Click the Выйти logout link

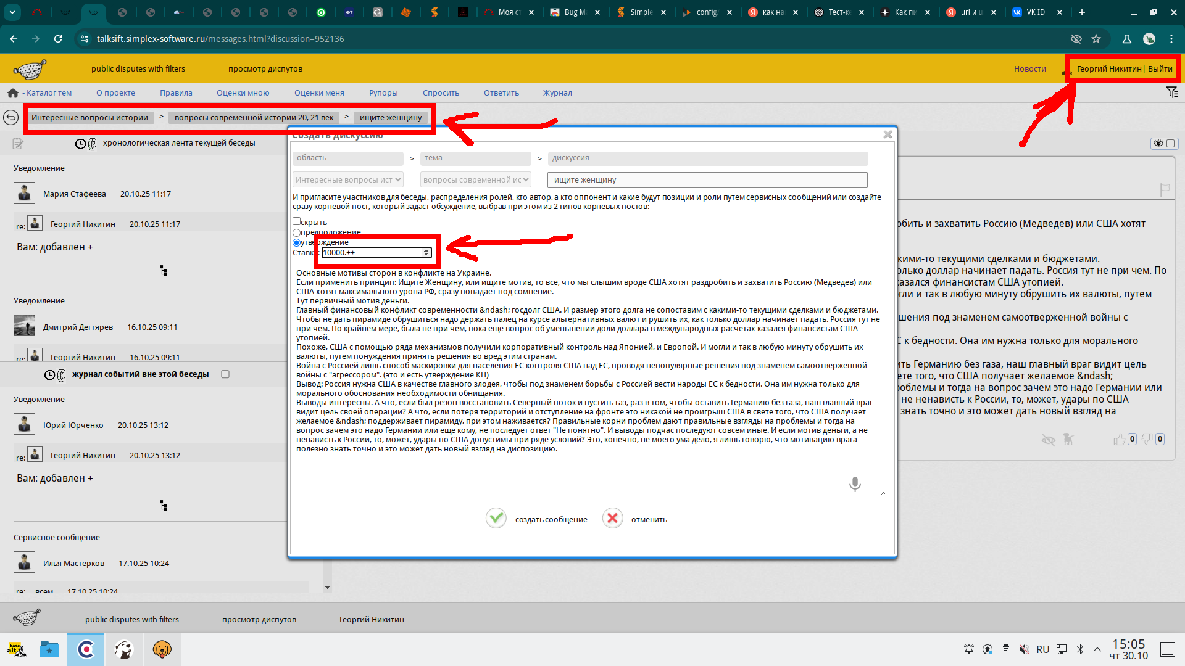1160,69
